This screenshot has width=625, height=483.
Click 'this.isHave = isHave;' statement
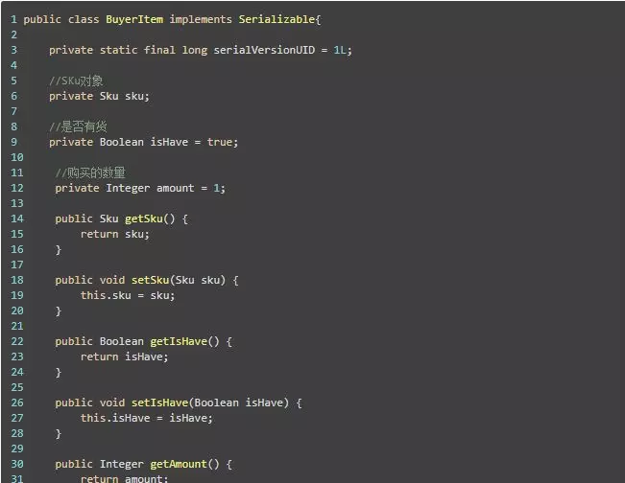tap(147, 418)
